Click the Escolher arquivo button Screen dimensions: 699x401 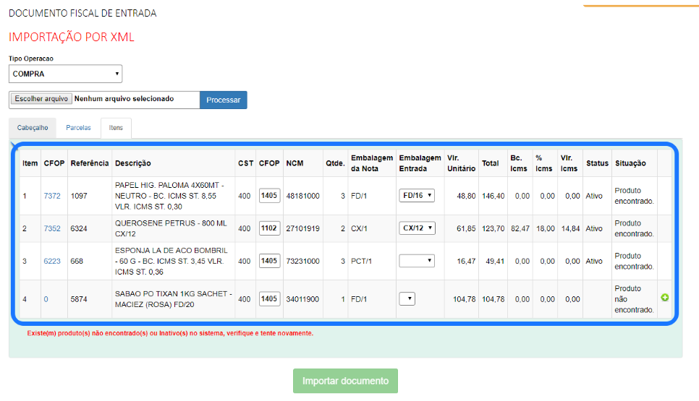click(41, 99)
